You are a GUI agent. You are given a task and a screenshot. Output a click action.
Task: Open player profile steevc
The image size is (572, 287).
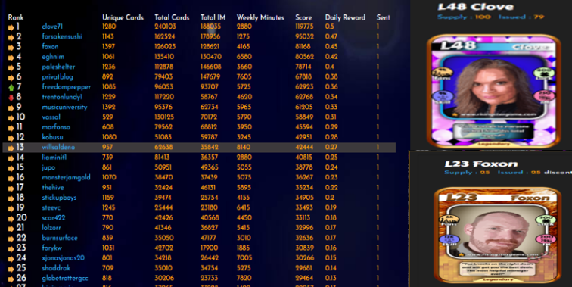coord(51,207)
